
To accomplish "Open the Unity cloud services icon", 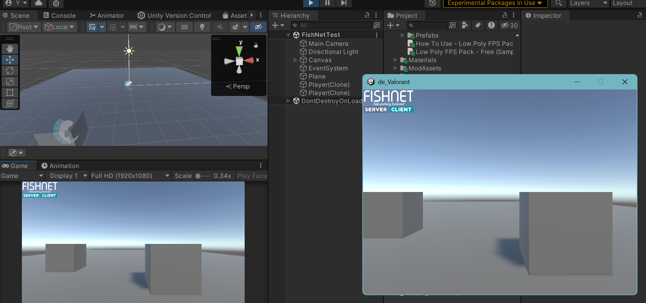I will 39,3.
